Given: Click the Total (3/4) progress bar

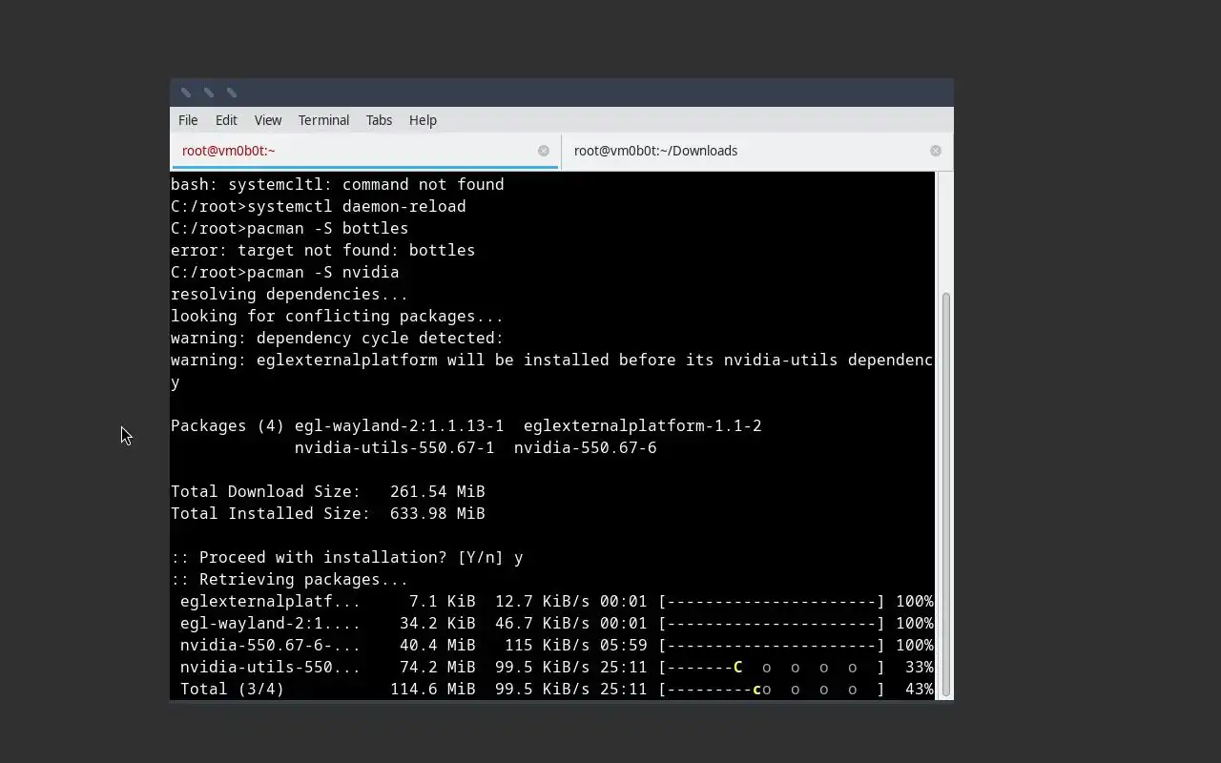Looking at the screenshot, I should [x=771, y=690].
